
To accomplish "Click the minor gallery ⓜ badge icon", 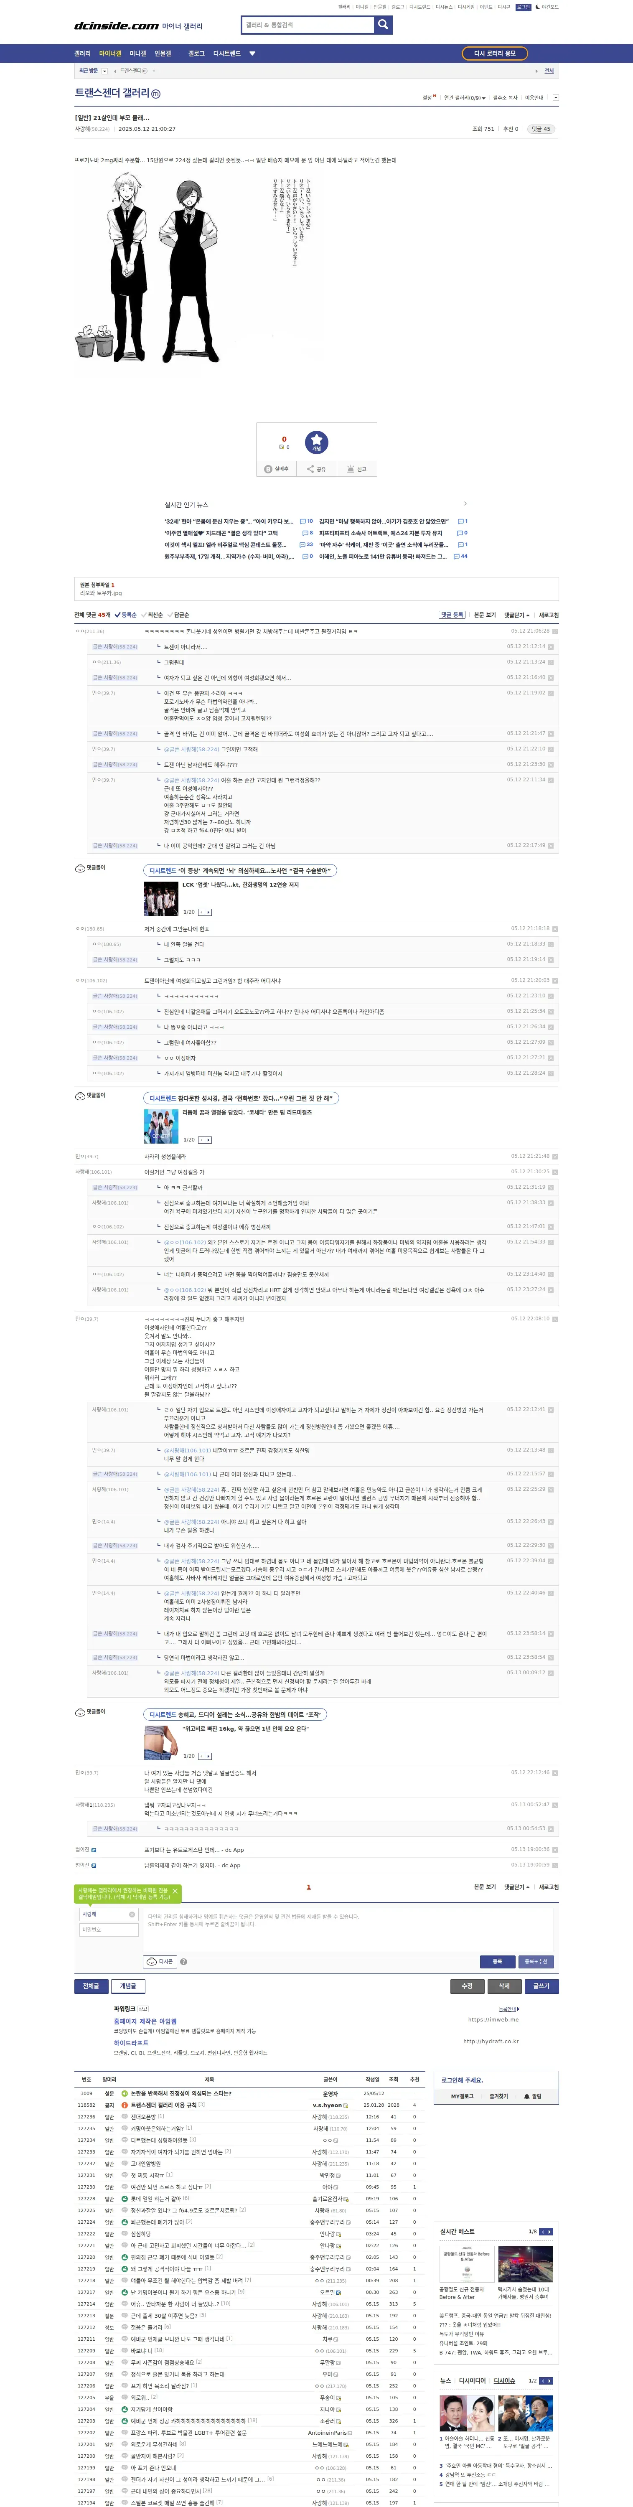I will [156, 94].
